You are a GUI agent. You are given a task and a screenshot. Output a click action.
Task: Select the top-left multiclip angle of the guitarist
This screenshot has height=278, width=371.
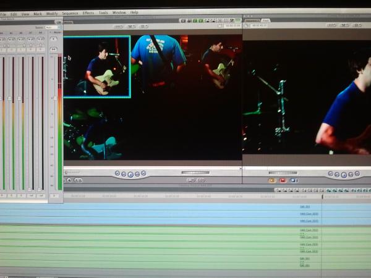97,67
